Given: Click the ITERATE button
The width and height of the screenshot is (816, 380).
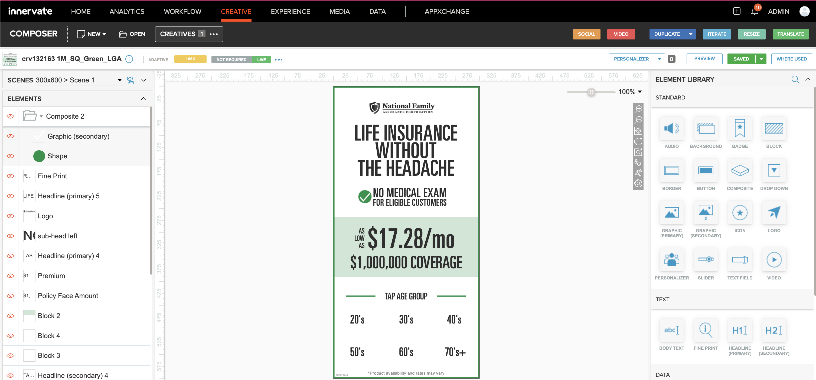Looking at the screenshot, I should click(717, 34).
